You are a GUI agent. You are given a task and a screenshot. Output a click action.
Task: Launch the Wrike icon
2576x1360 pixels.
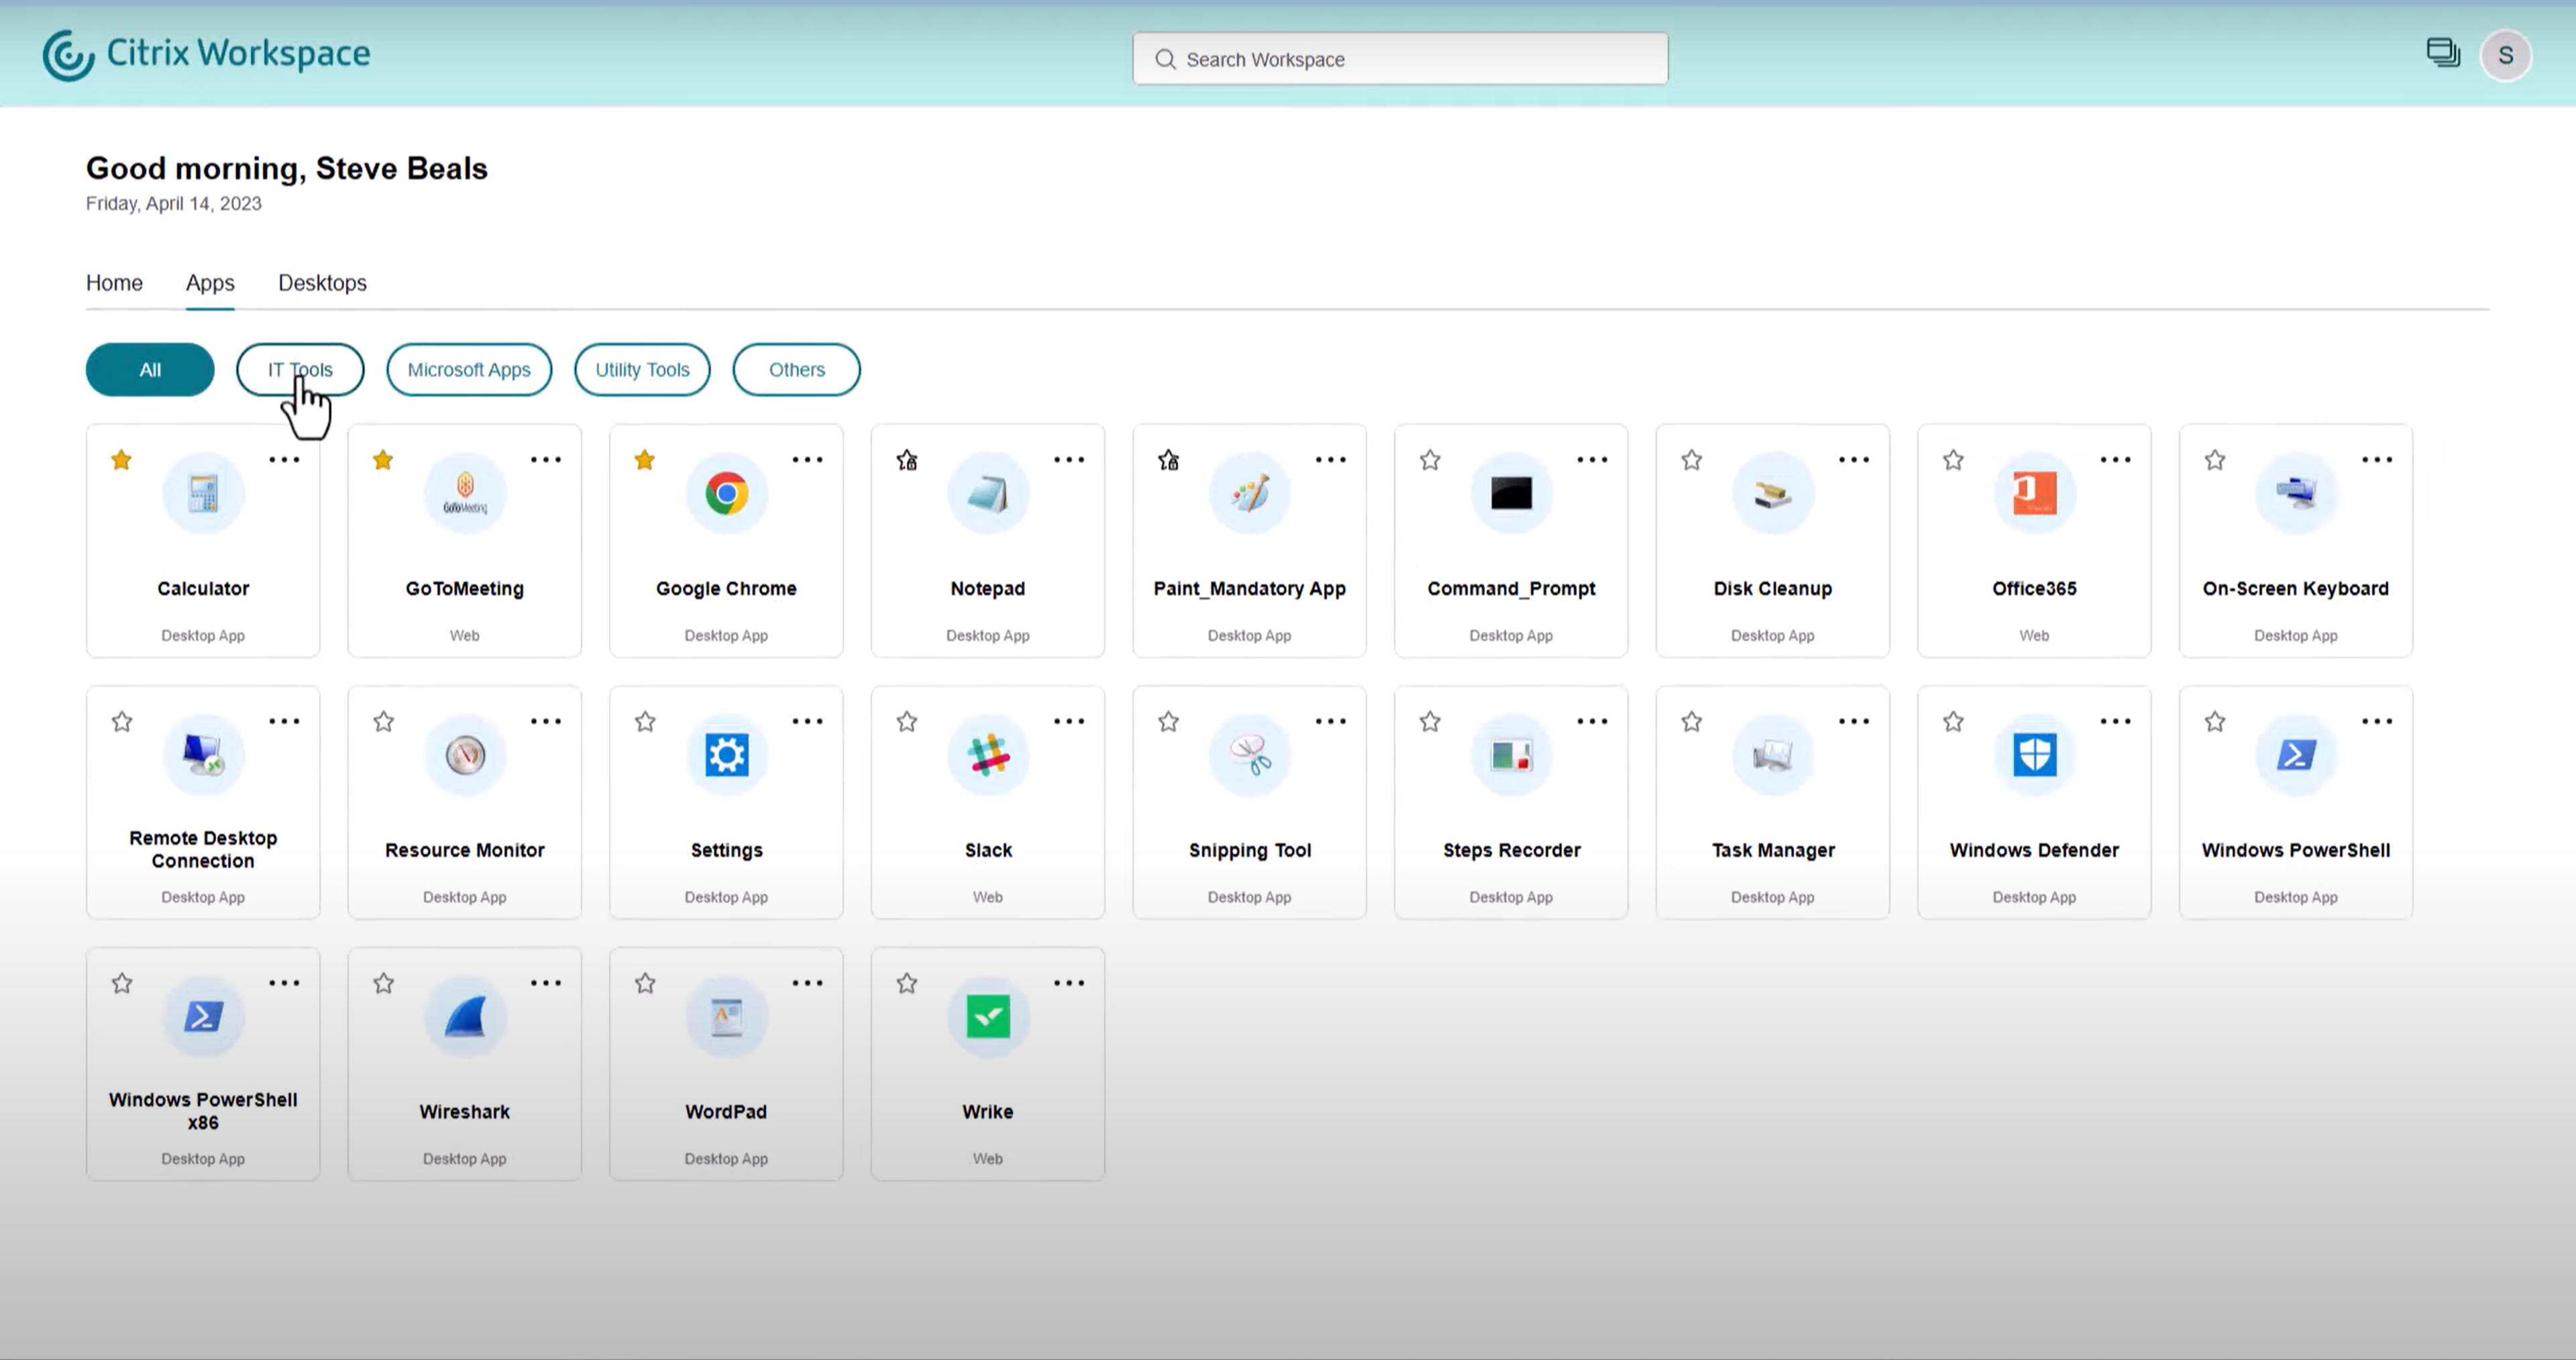[x=988, y=1017]
